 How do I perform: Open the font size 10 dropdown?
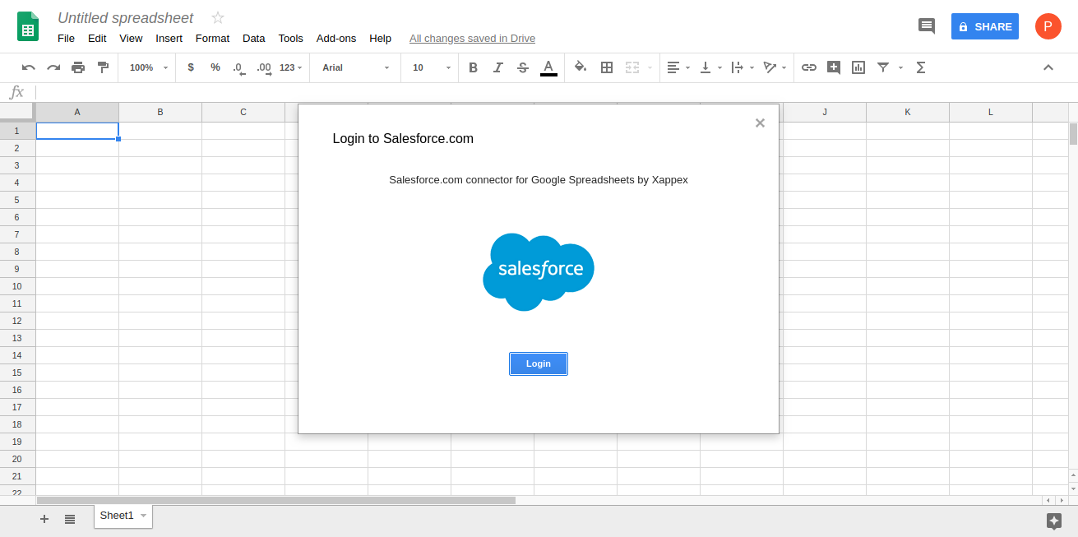pyautogui.click(x=432, y=67)
